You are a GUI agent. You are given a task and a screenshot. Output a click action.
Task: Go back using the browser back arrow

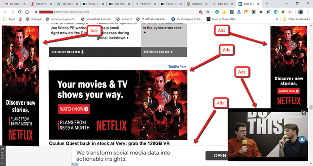point(5,12)
